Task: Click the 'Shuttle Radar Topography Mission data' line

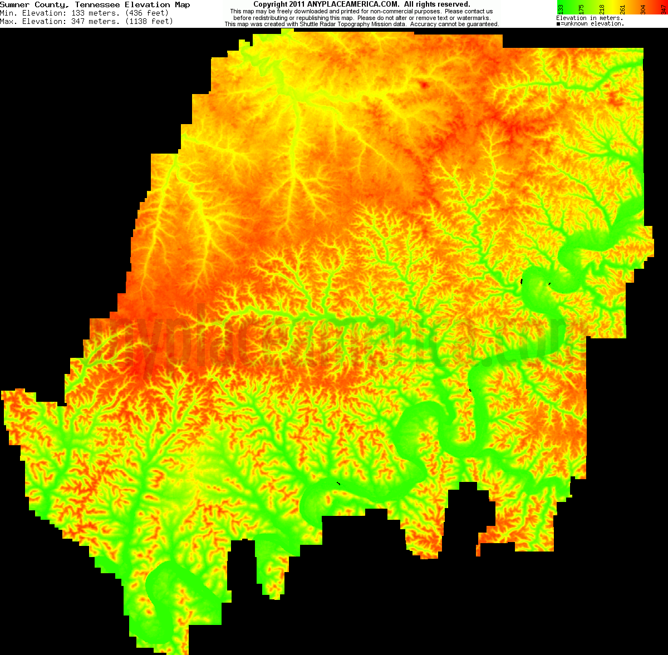Action: (x=362, y=24)
